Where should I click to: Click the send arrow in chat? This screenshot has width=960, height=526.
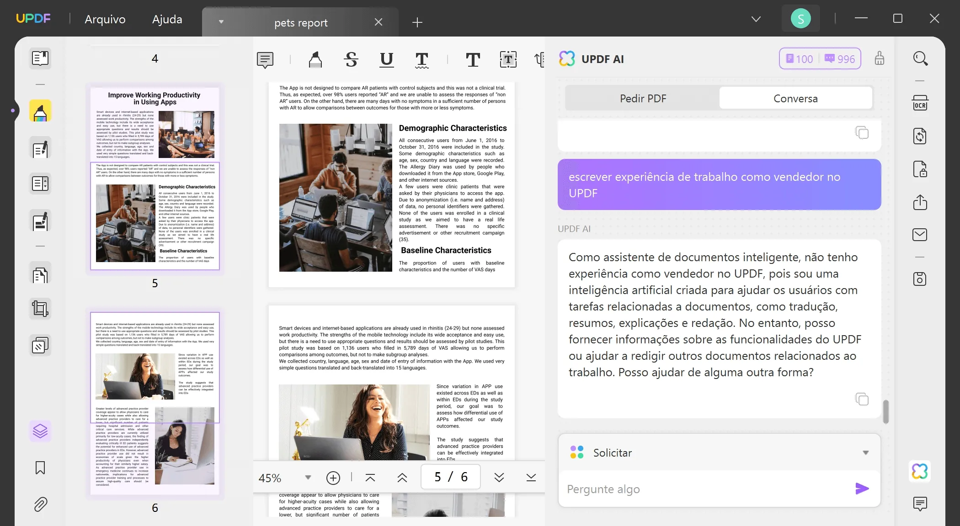tap(862, 489)
